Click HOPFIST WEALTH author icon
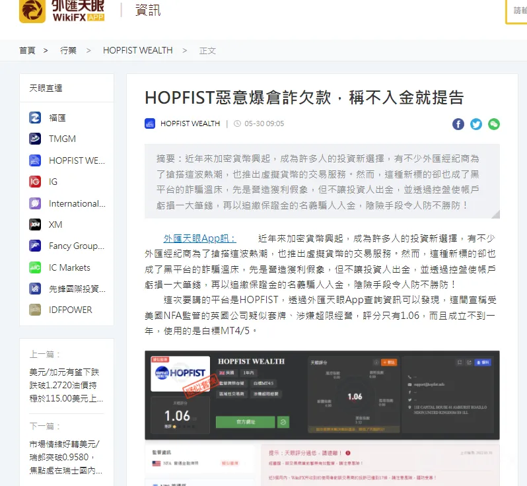 point(150,123)
